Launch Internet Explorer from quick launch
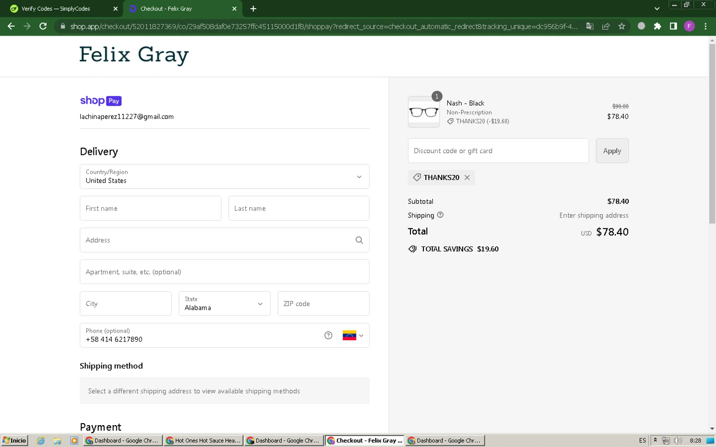 pyautogui.click(x=41, y=440)
